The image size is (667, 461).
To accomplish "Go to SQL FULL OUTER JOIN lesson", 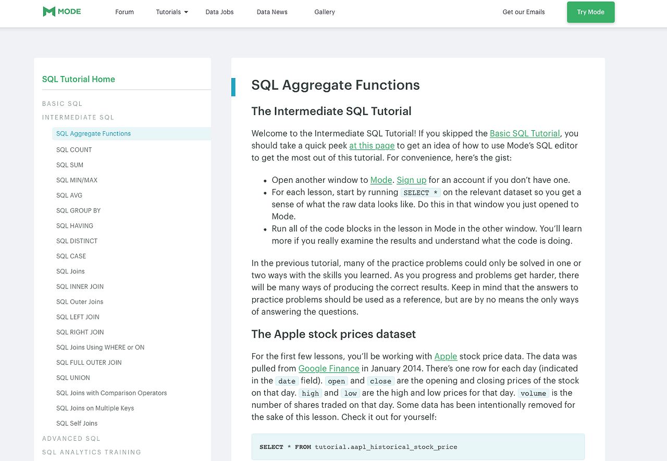I will tap(89, 363).
